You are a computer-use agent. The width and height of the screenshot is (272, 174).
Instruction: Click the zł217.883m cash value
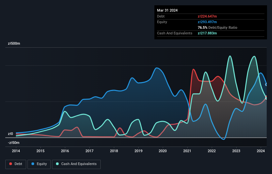pyautogui.click(x=207, y=33)
